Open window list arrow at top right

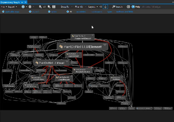173,2
